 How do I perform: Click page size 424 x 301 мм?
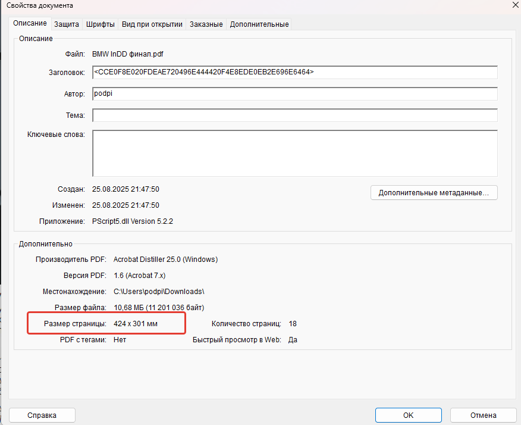(x=136, y=324)
